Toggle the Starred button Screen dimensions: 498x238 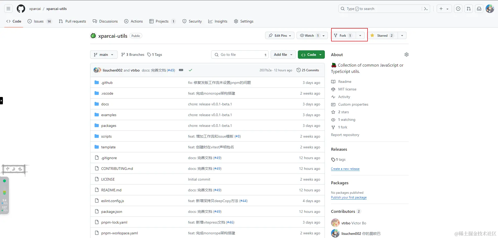click(383, 35)
